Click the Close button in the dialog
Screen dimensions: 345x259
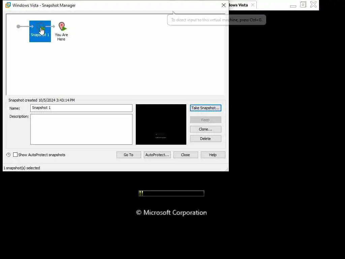click(186, 155)
